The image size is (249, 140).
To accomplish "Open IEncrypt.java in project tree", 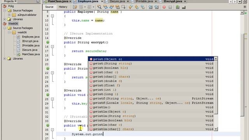I will (x=30, y=41).
